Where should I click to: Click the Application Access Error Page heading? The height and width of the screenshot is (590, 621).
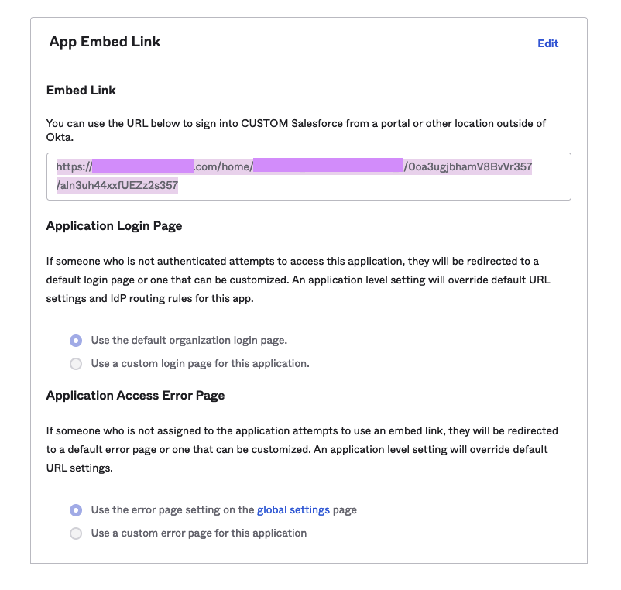pyautogui.click(x=135, y=396)
